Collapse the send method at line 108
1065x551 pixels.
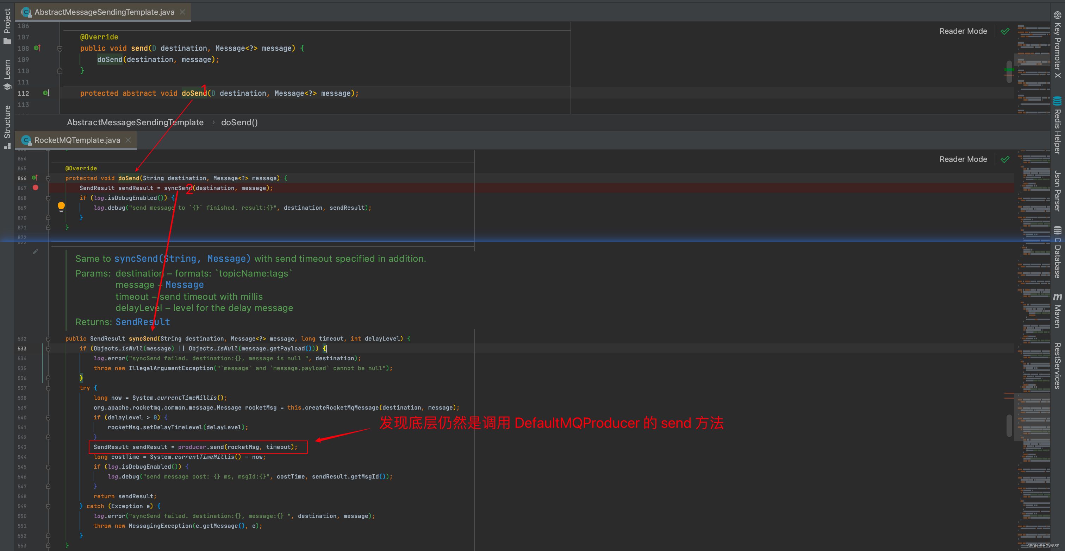60,48
